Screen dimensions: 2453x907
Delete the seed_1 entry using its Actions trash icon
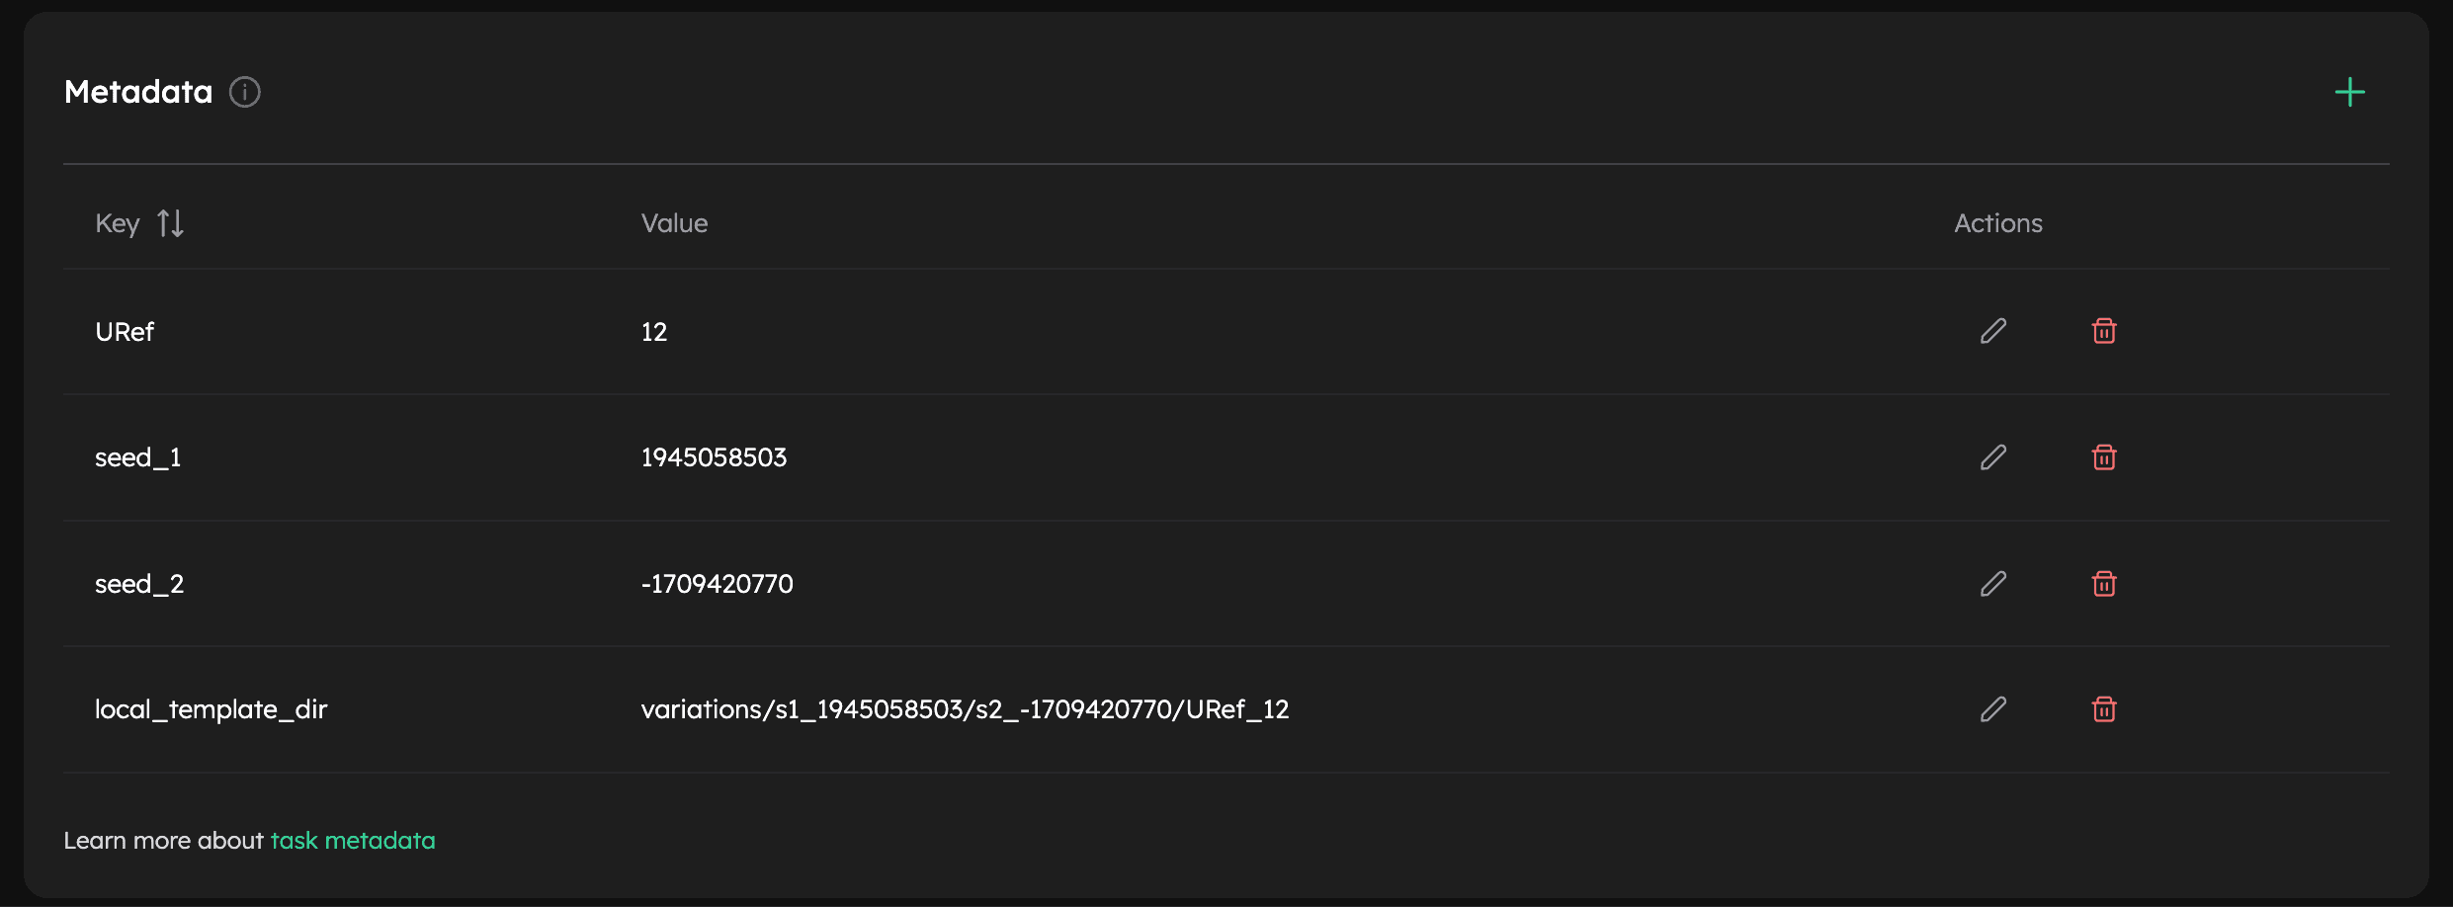[x=2104, y=456]
